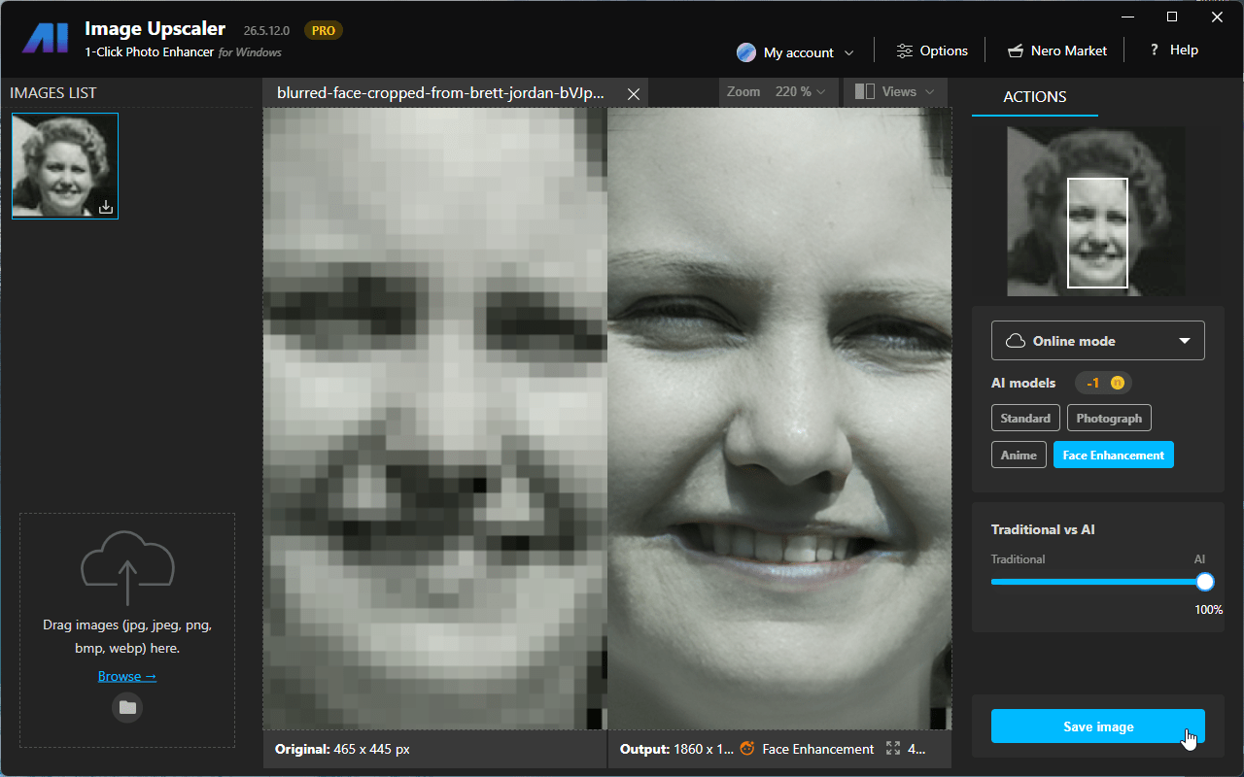Switch to the Anime AI model
The width and height of the screenshot is (1244, 777).
click(x=1019, y=455)
